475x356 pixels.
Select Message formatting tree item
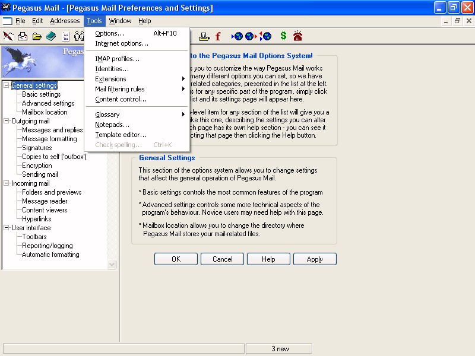click(50, 139)
